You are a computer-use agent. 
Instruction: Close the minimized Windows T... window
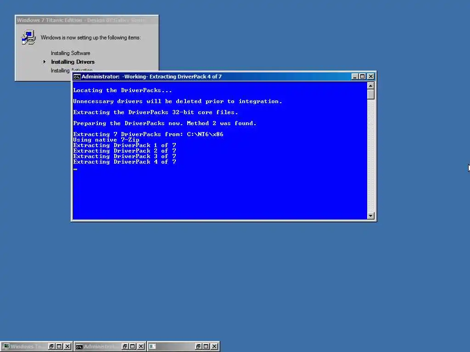pos(68,346)
